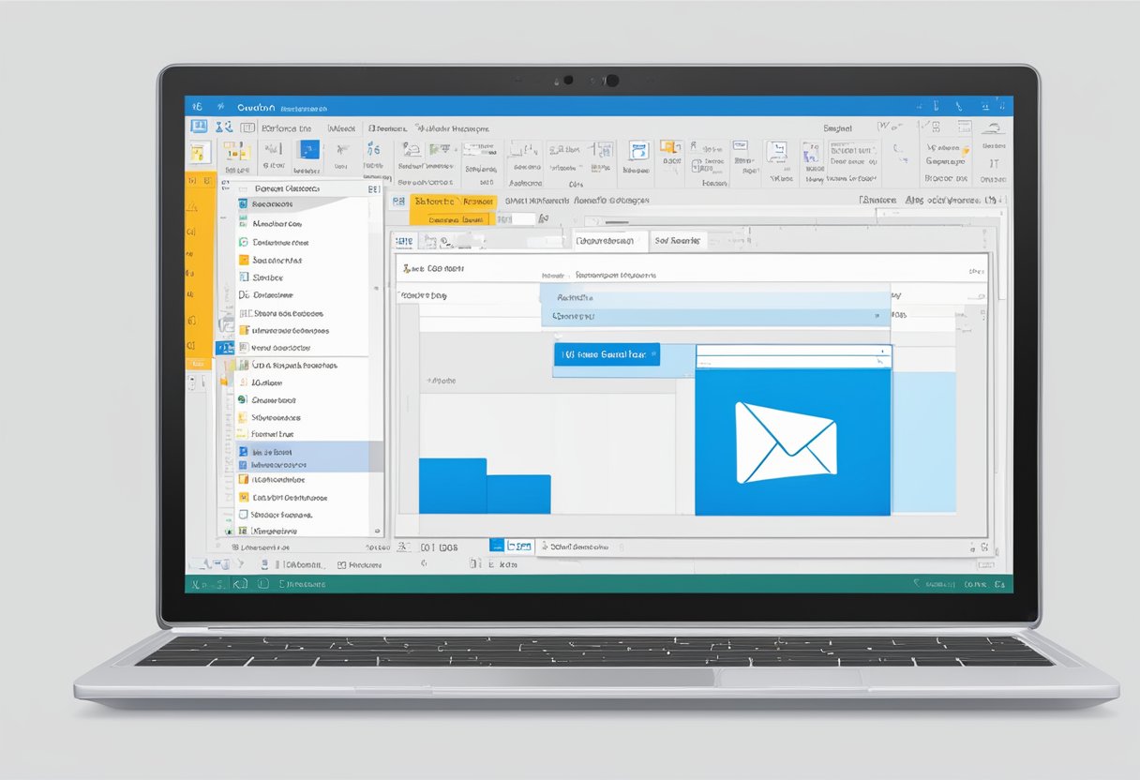
Task: Enable the highlighted folder selection in the sidebar list
Action: click(300, 454)
